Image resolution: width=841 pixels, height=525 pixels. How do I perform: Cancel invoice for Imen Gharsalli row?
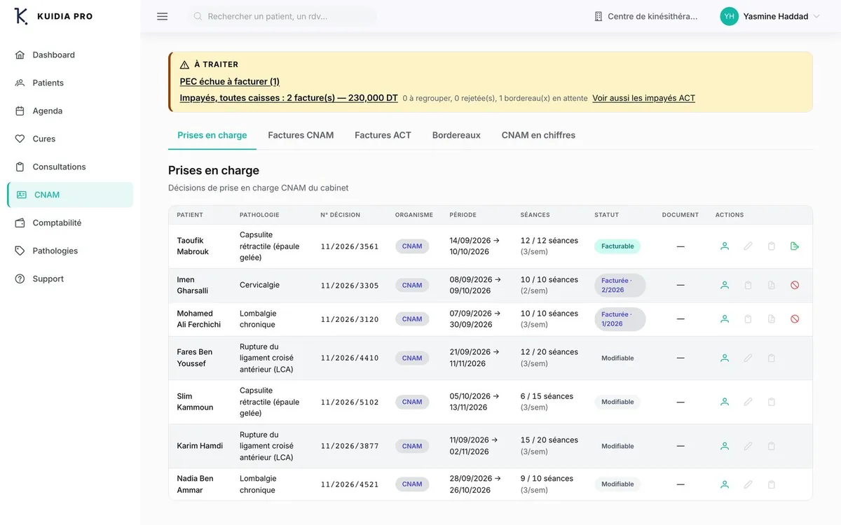click(795, 286)
